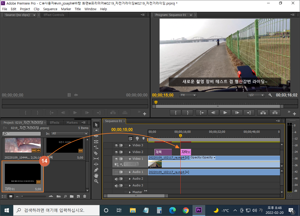Image resolution: width=300 pixels, height=216 pixels.
Task: Toggle Video 1 track output eye
Action: 116,159
